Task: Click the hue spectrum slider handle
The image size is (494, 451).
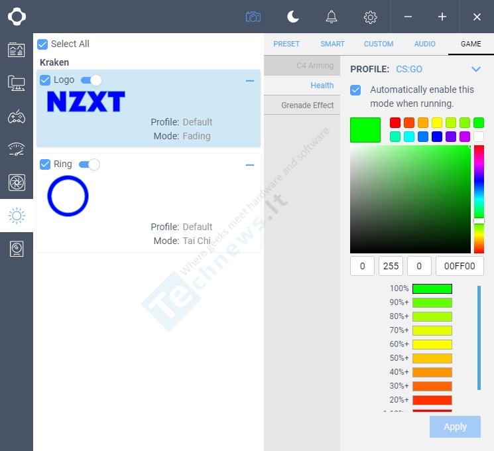Action: (x=479, y=221)
